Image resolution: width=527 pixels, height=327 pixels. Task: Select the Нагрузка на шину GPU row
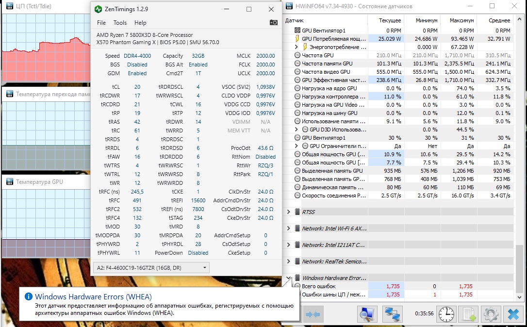point(399,113)
